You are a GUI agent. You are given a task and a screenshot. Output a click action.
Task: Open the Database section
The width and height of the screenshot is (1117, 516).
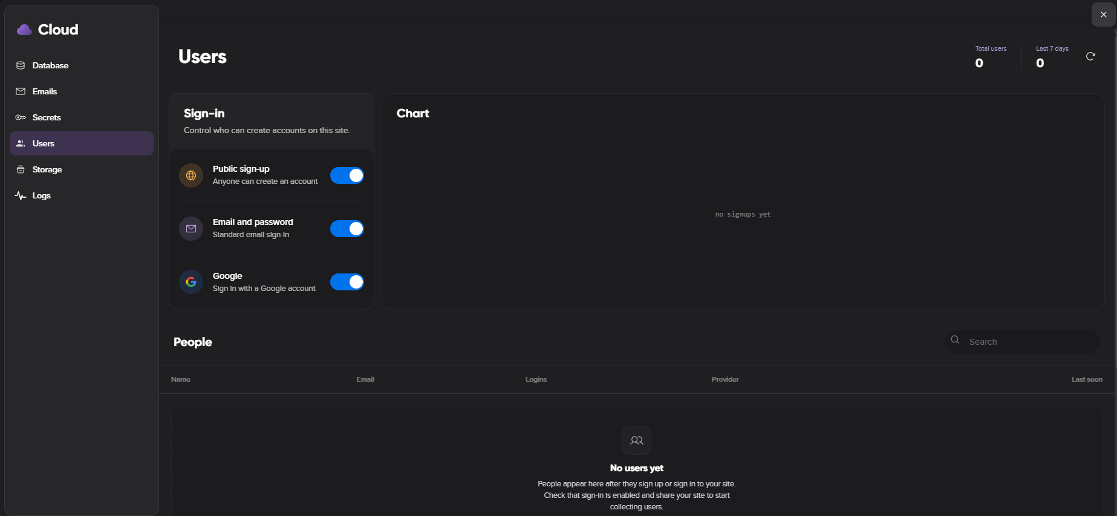(x=82, y=65)
